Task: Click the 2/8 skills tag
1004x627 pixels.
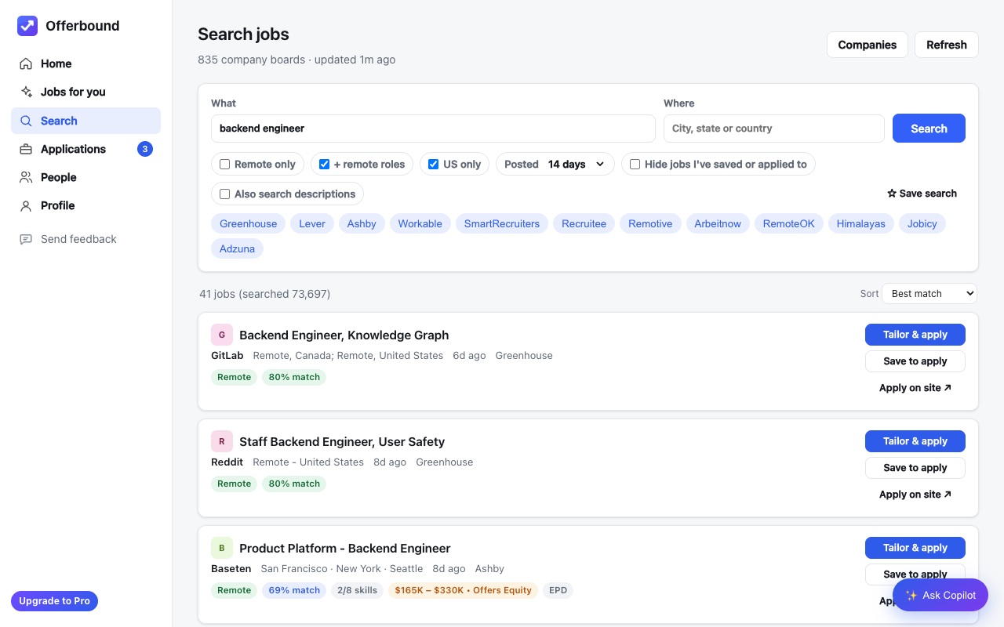Action: (357, 590)
